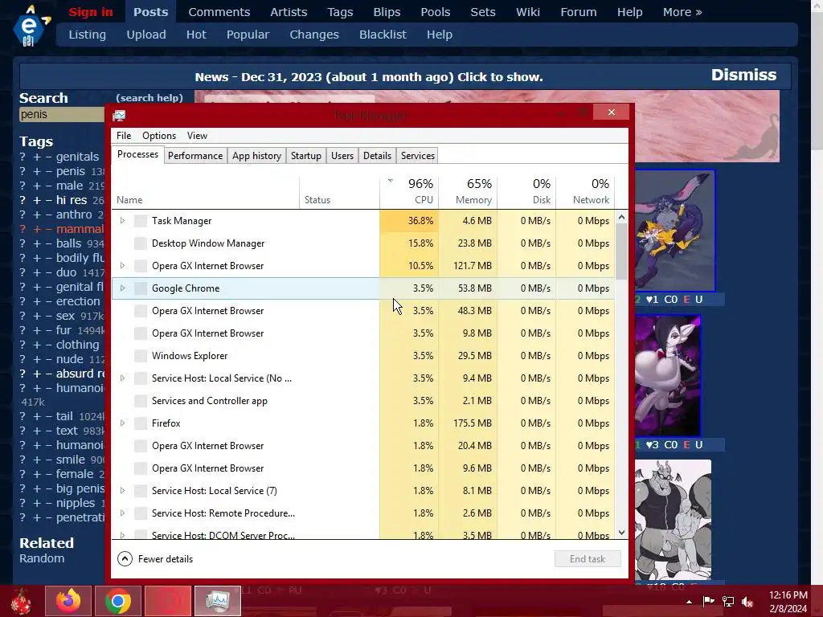Switch to the Services tab

[x=418, y=156]
